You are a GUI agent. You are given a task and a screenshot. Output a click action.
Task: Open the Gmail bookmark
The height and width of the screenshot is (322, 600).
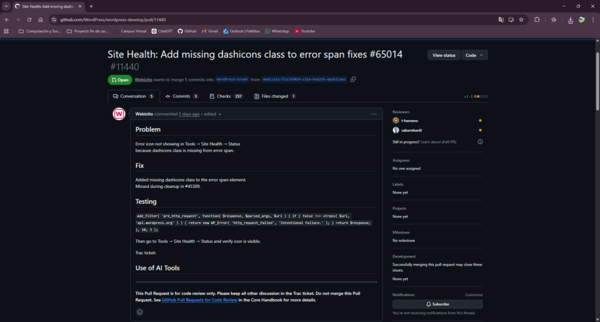click(x=210, y=32)
